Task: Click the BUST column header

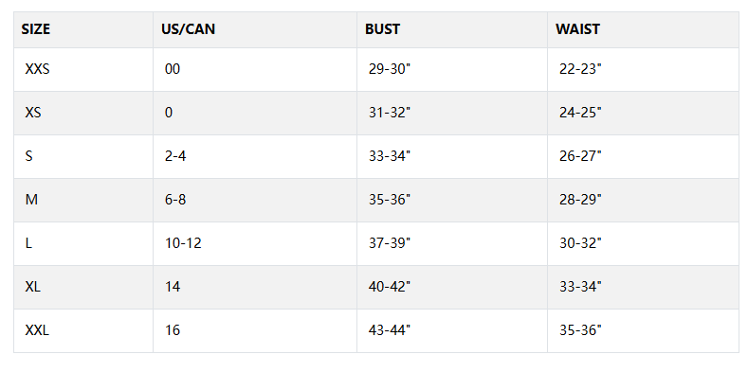Action: pos(382,29)
